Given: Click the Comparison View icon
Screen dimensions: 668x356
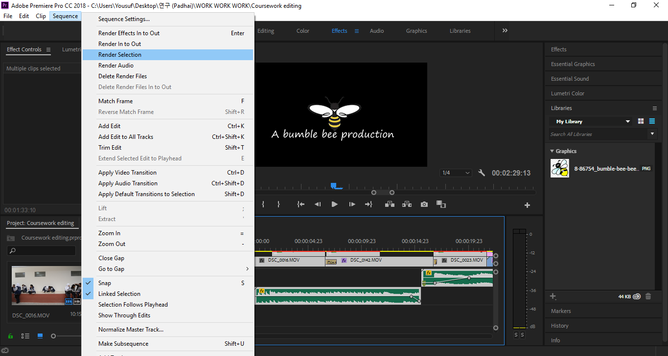Looking at the screenshot, I should [x=441, y=204].
